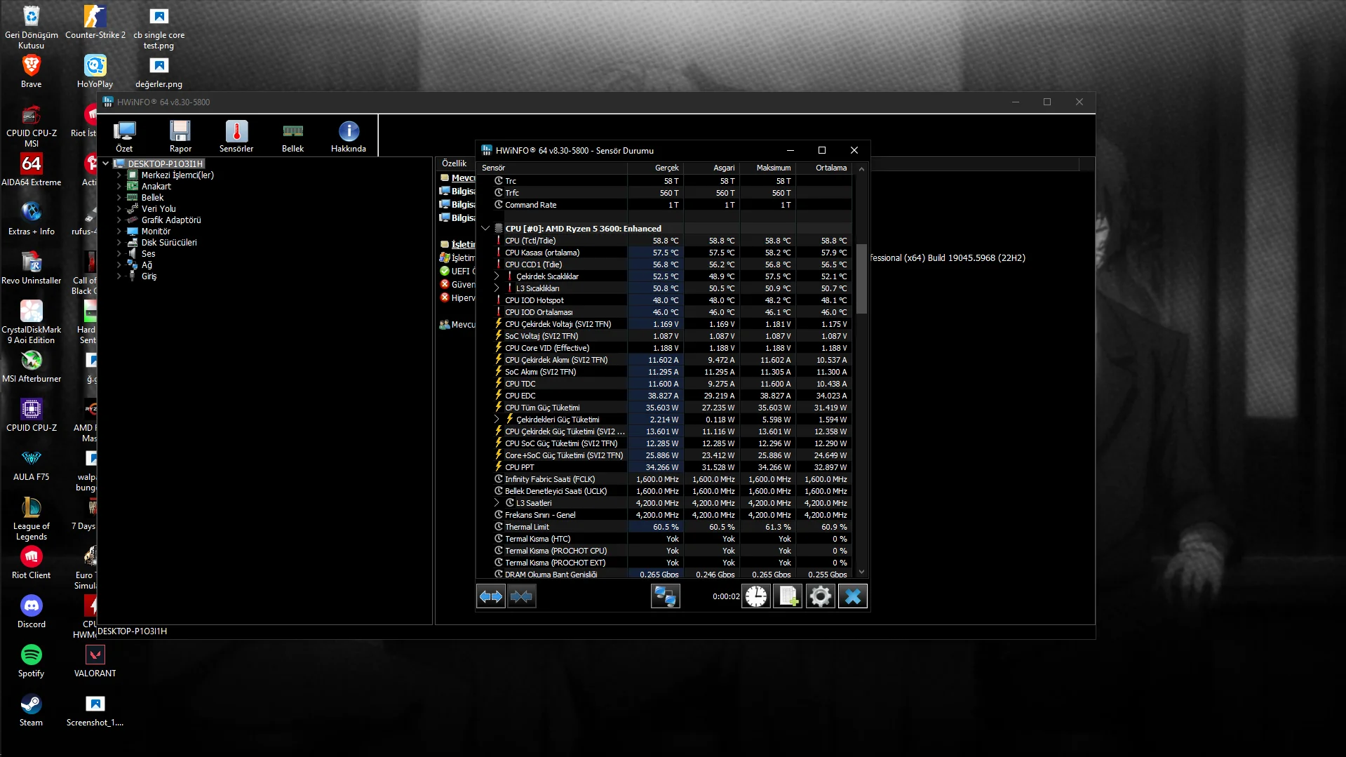
Task: Open the Spotify desktop icon
Action: tap(31, 661)
